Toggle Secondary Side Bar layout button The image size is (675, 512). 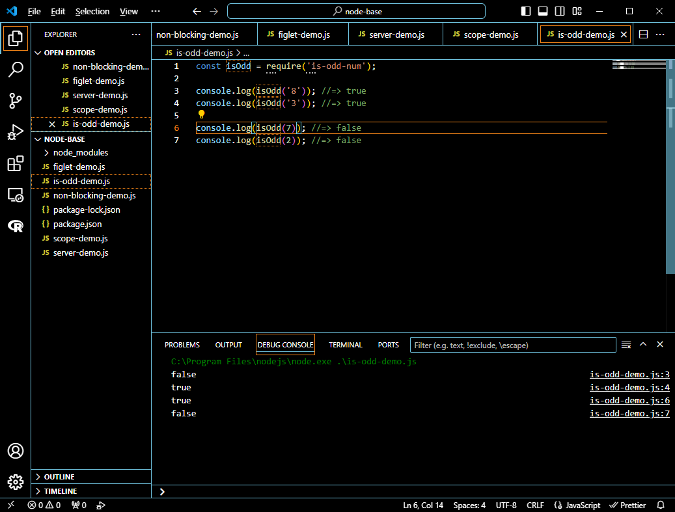point(560,11)
